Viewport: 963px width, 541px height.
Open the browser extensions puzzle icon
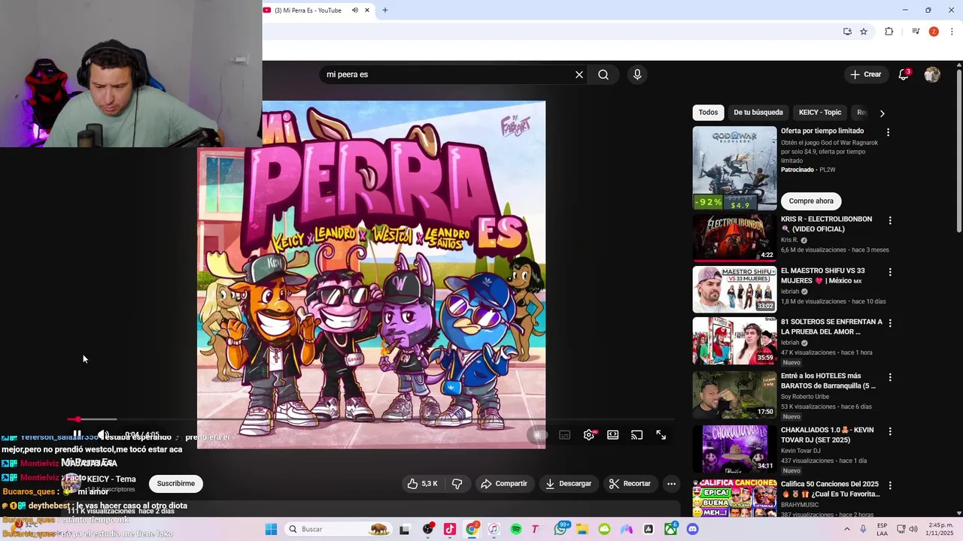[889, 32]
